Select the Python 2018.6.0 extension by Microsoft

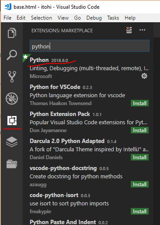pyautogui.click(x=89, y=68)
